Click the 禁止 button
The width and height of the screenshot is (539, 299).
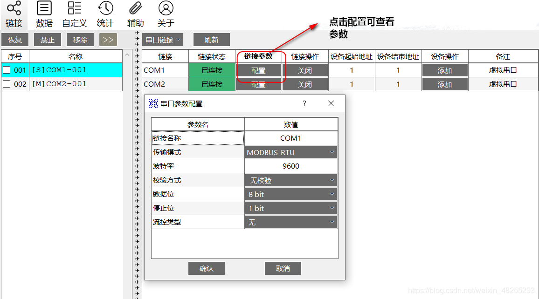point(48,40)
